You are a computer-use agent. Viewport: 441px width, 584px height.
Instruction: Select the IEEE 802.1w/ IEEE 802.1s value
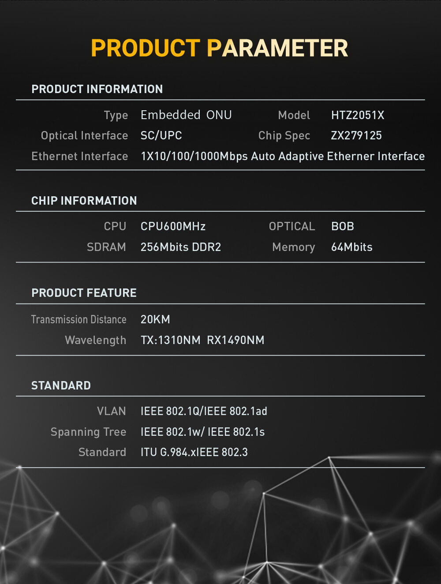[x=202, y=432]
